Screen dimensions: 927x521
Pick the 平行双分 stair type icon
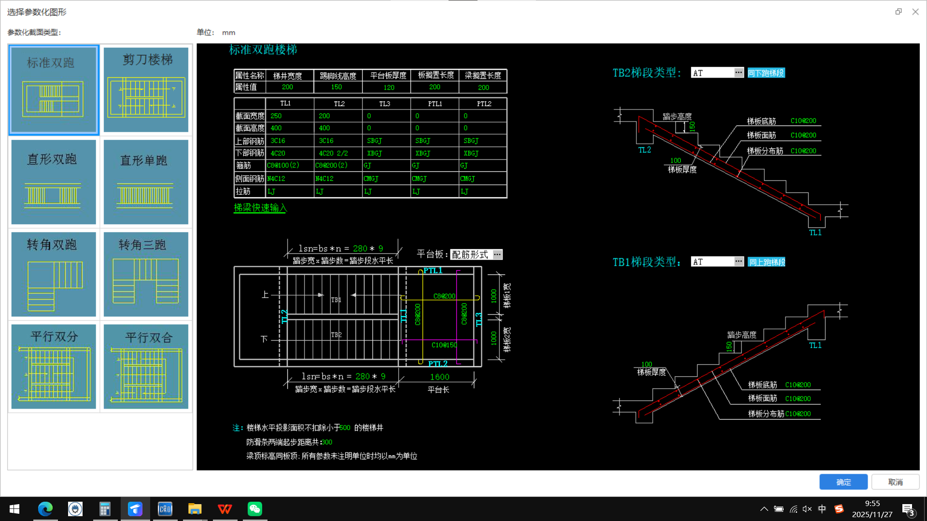[54, 367]
